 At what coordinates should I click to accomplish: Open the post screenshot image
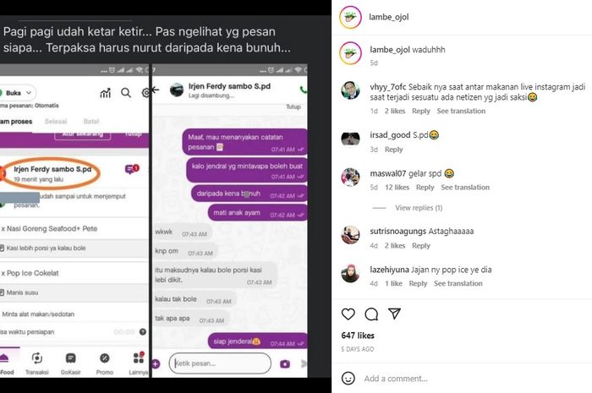tap(165, 196)
